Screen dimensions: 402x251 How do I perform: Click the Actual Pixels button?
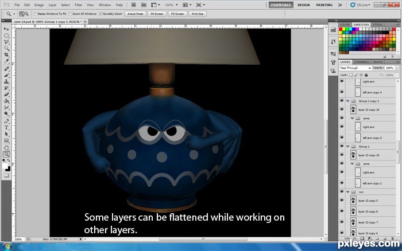[135, 14]
